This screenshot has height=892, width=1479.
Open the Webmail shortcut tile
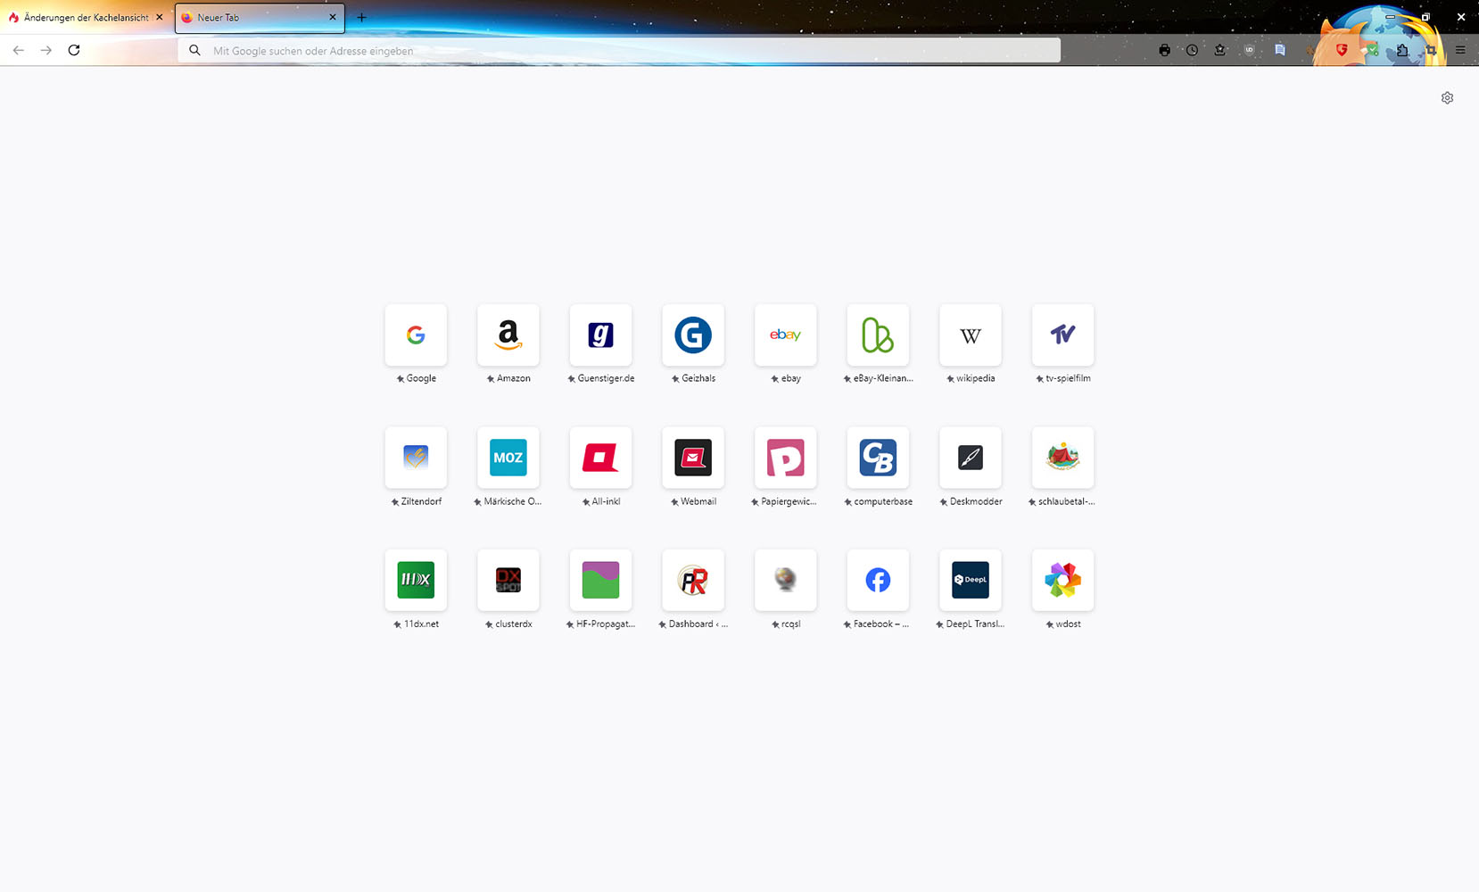pyautogui.click(x=693, y=458)
